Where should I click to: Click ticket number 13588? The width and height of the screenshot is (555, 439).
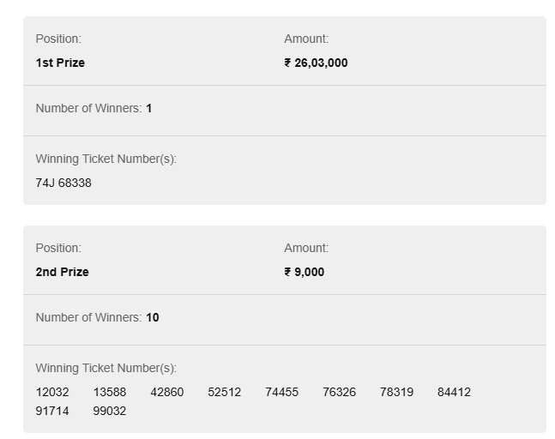coord(110,392)
